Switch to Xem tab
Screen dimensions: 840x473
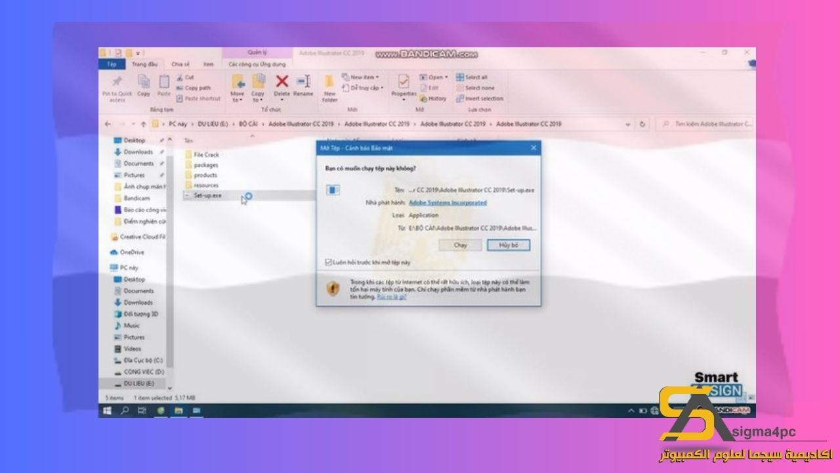209,64
